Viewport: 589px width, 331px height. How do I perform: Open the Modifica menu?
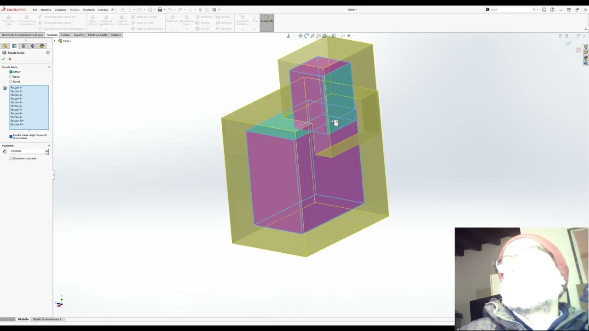[x=46, y=10]
